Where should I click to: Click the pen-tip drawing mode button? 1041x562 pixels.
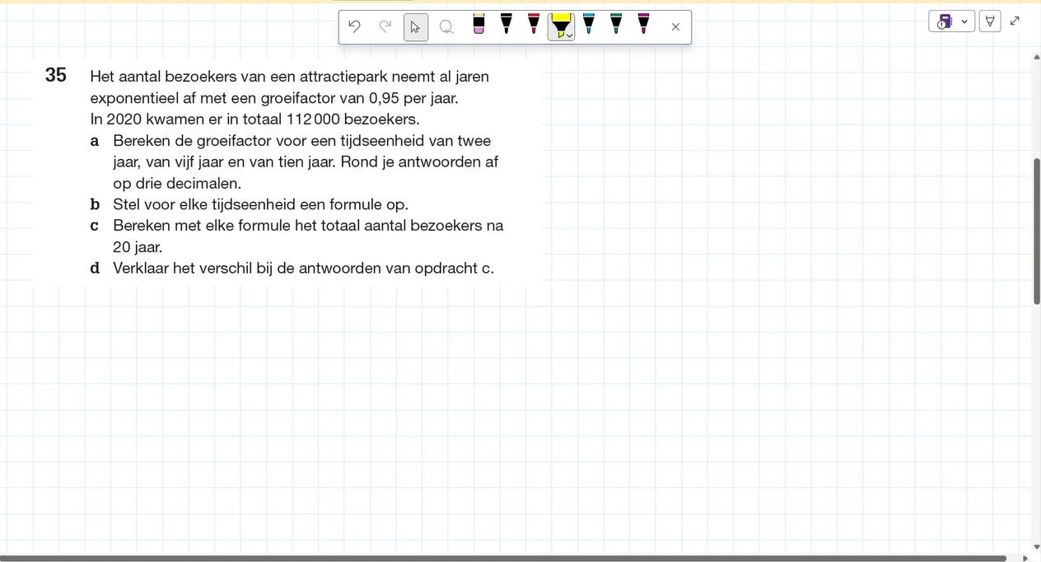(x=990, y=21)
